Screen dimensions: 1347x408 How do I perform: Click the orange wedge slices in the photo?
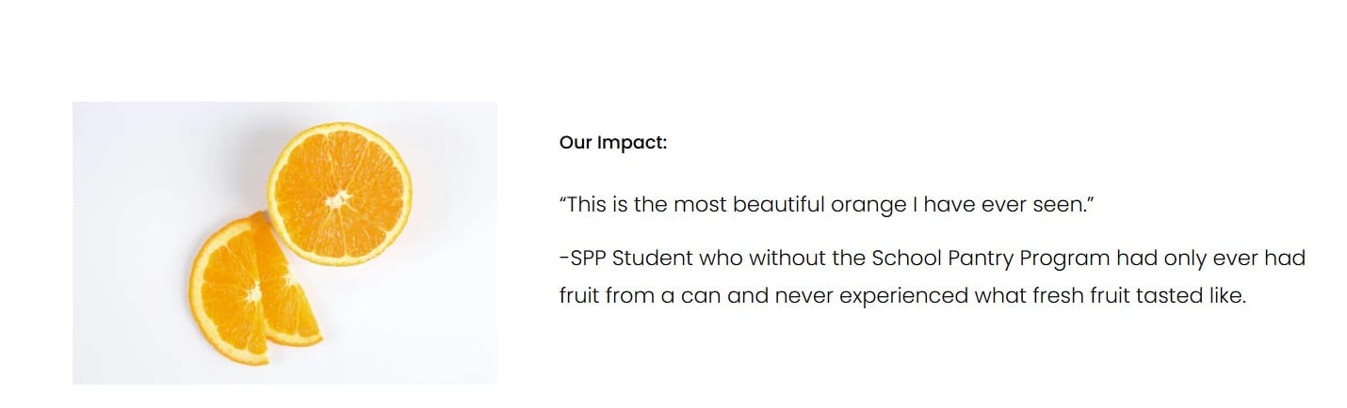coord(252,293)
